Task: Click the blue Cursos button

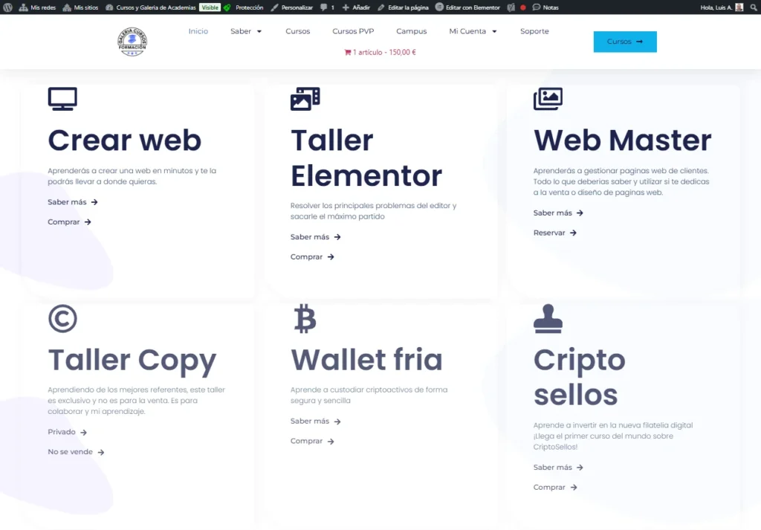Action: [624, 42]
